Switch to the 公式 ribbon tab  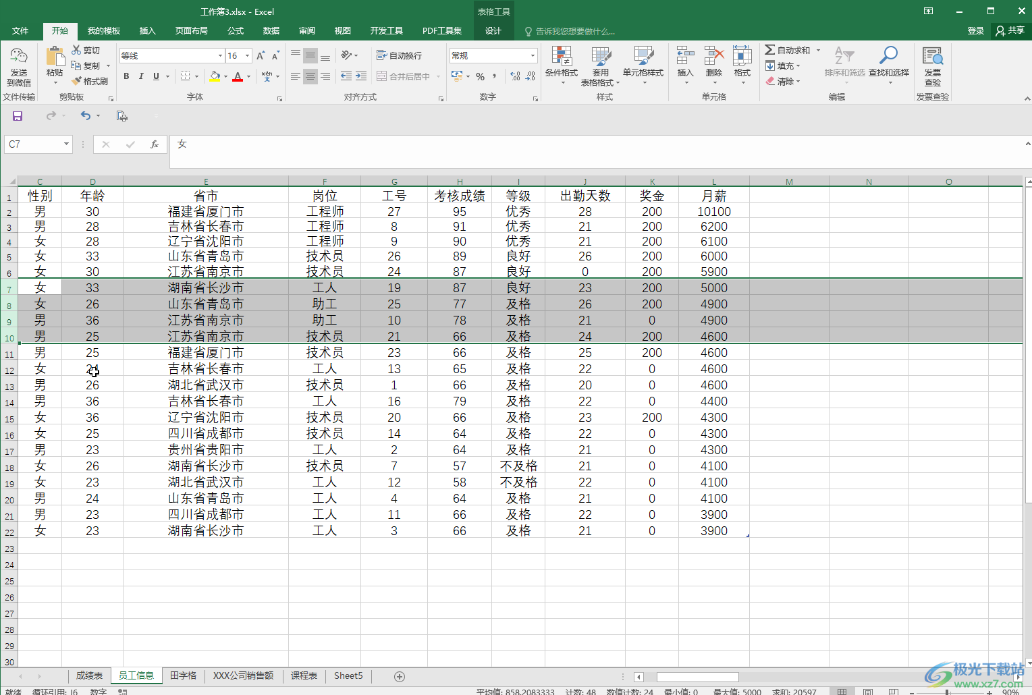click(x=236, y=31)
